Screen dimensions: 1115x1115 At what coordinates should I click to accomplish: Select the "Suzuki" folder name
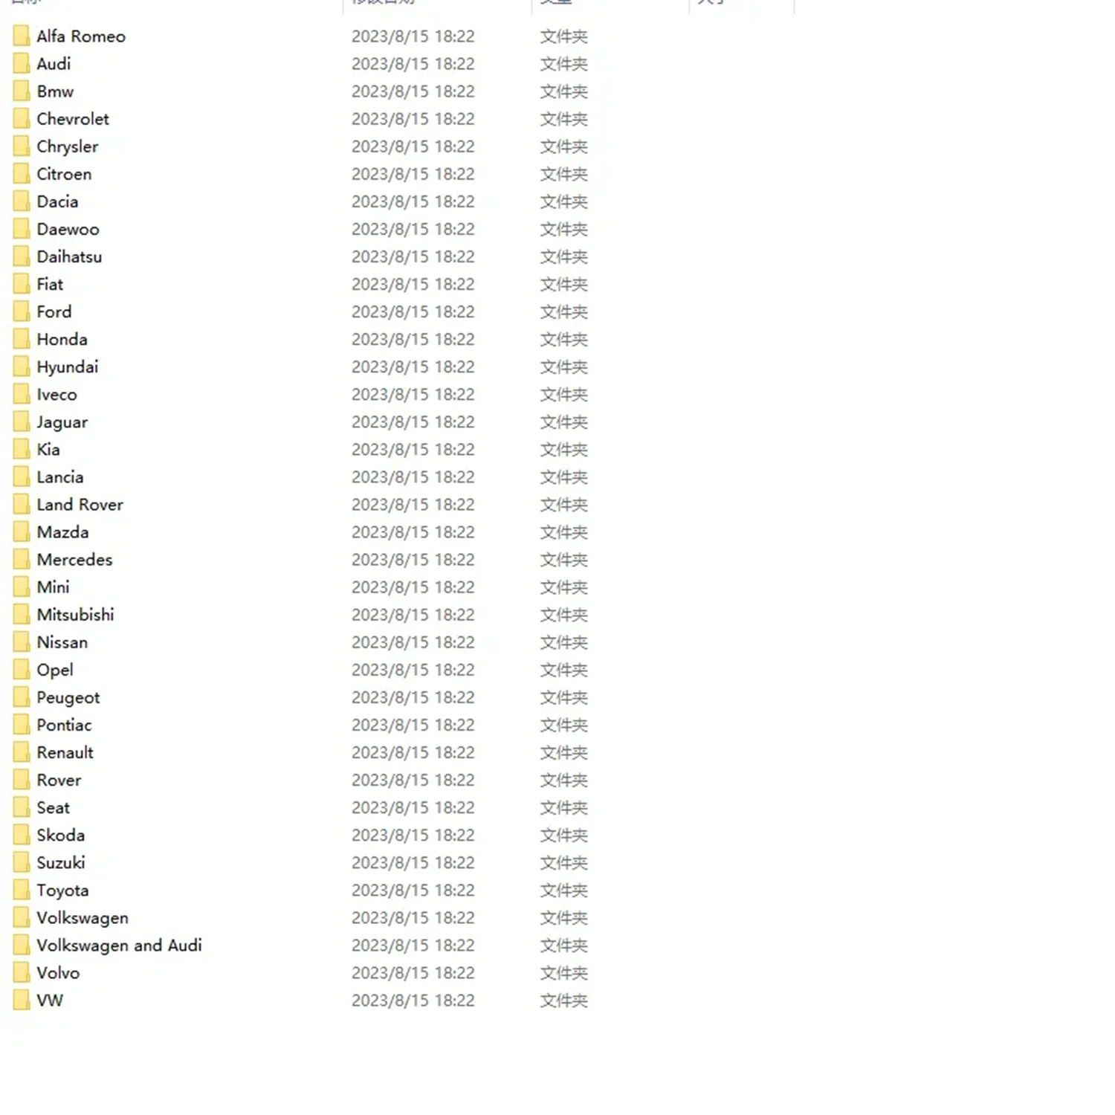pos(61,862)
